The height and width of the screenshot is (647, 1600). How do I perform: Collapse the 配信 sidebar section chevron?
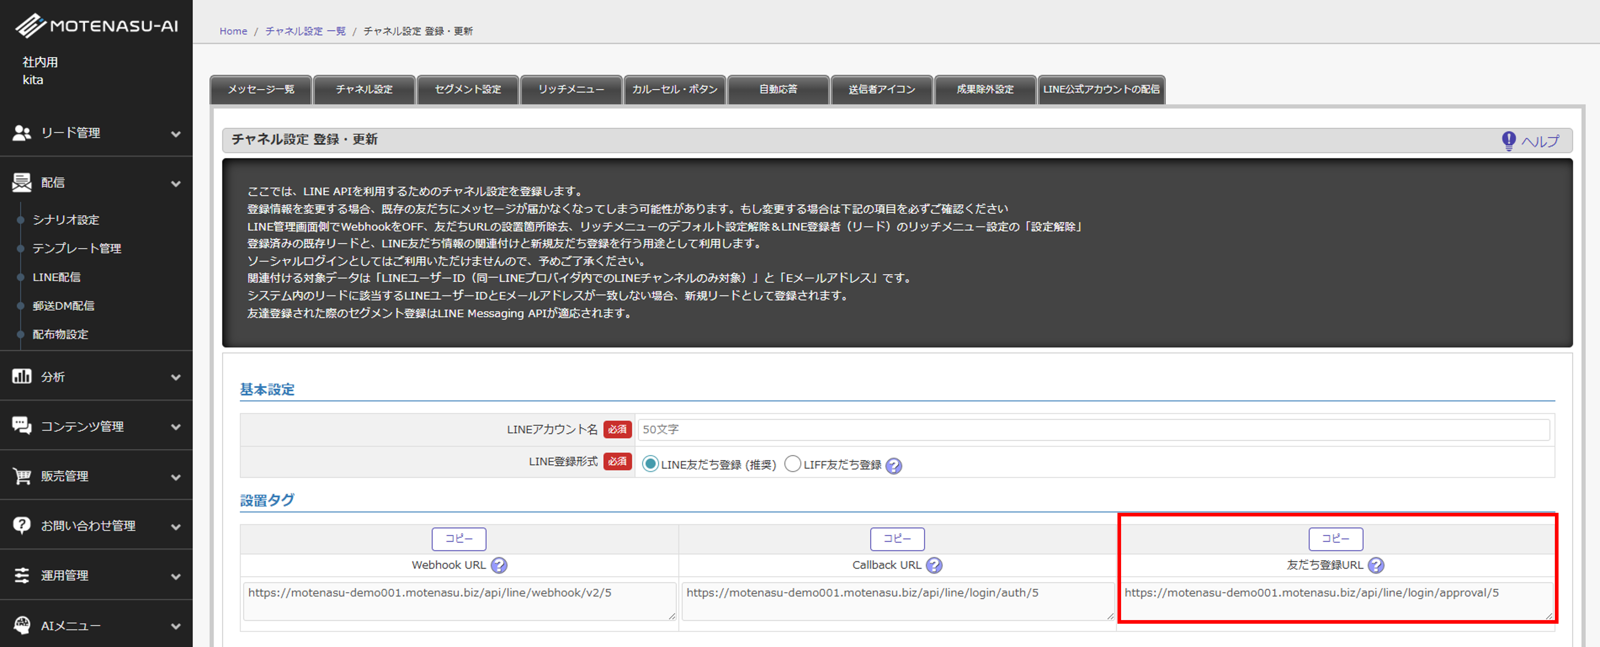176,183
